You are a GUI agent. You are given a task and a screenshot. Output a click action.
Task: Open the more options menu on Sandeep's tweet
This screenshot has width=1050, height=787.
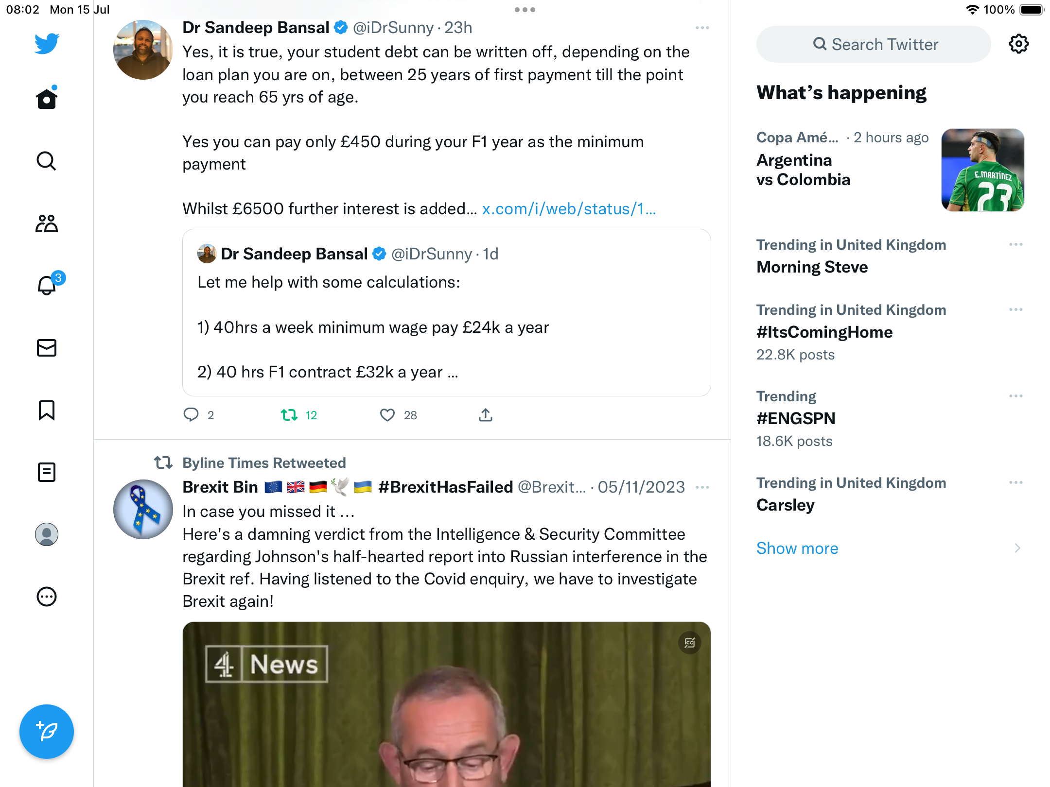702,28
